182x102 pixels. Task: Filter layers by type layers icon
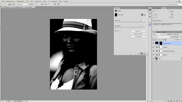[x=173, y=34]
